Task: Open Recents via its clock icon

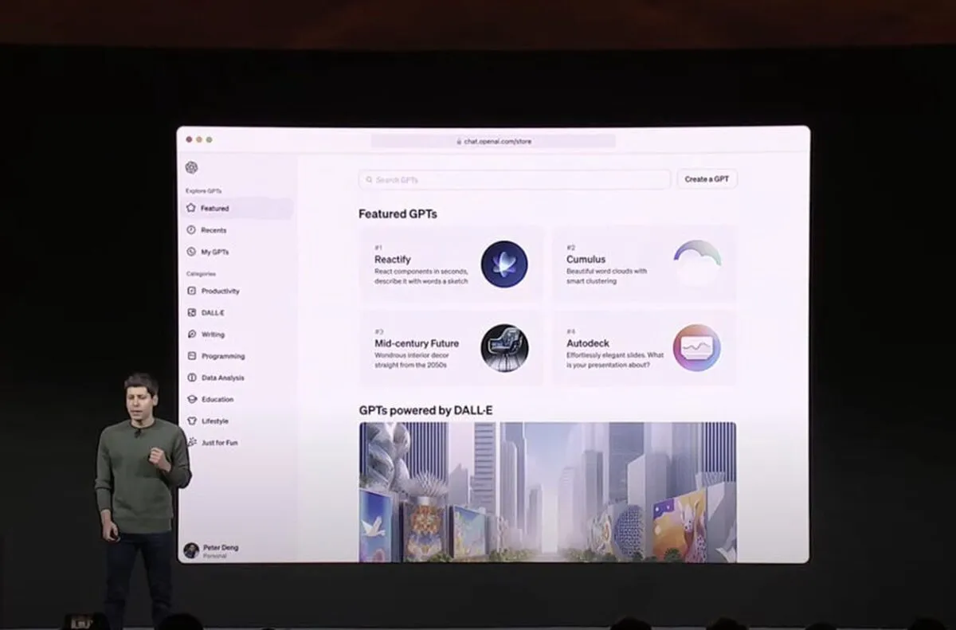Action: [191, 229]
